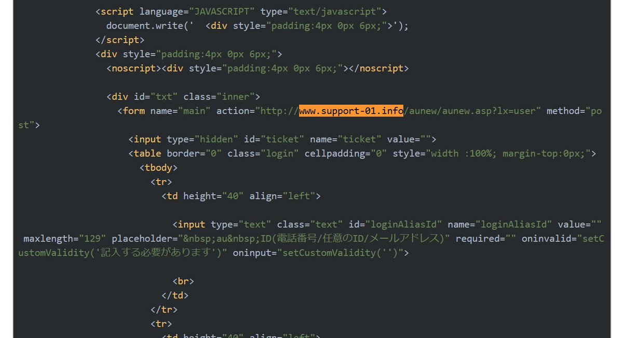Click the closing </noscript> tag
Viewport: 623px width, 338px height.
coord(378,68)
